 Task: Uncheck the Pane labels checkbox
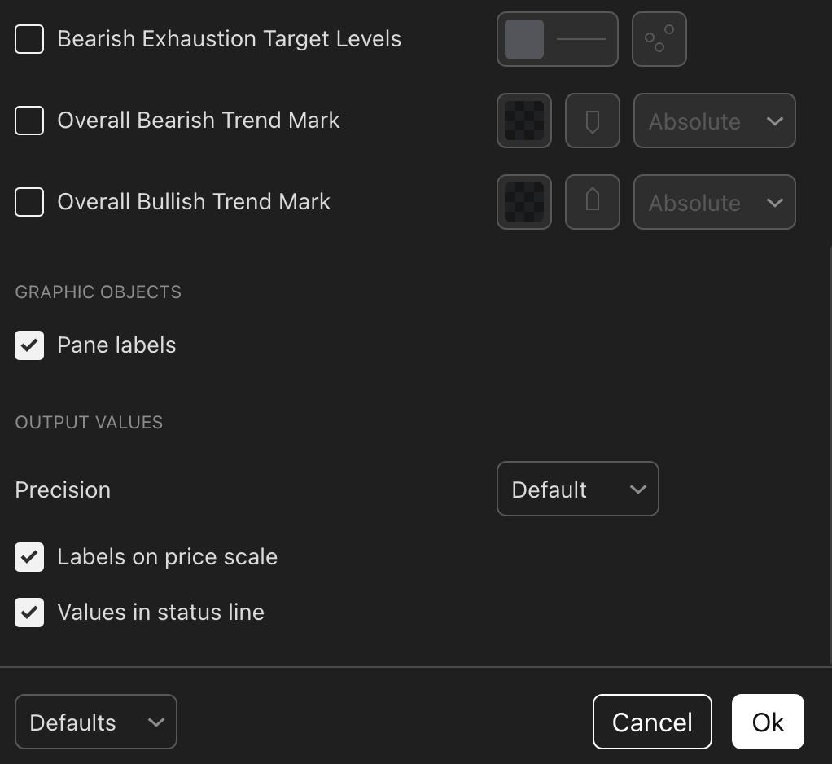pos(29,345)
